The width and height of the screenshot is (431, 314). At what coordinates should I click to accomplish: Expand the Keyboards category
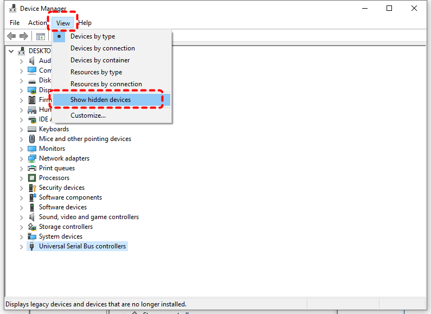(x=22, y=130)
